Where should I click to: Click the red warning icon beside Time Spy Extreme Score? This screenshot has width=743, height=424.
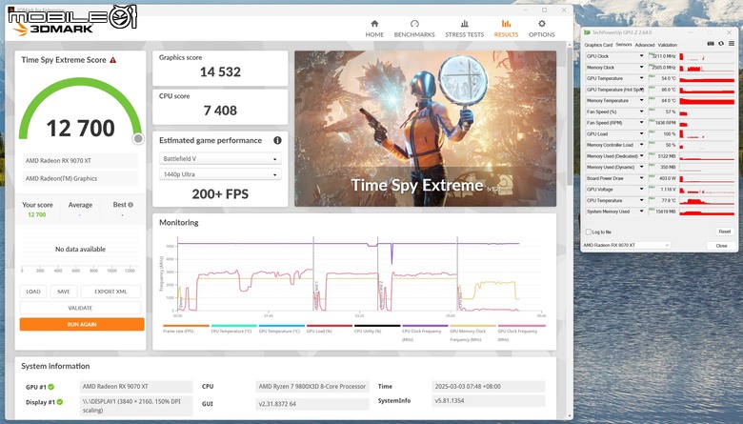[x=112, y=60]
